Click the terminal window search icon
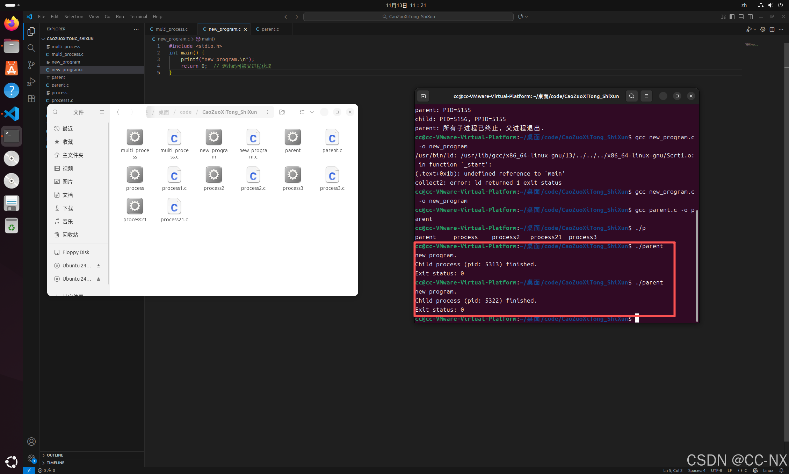 coord(631,96)
